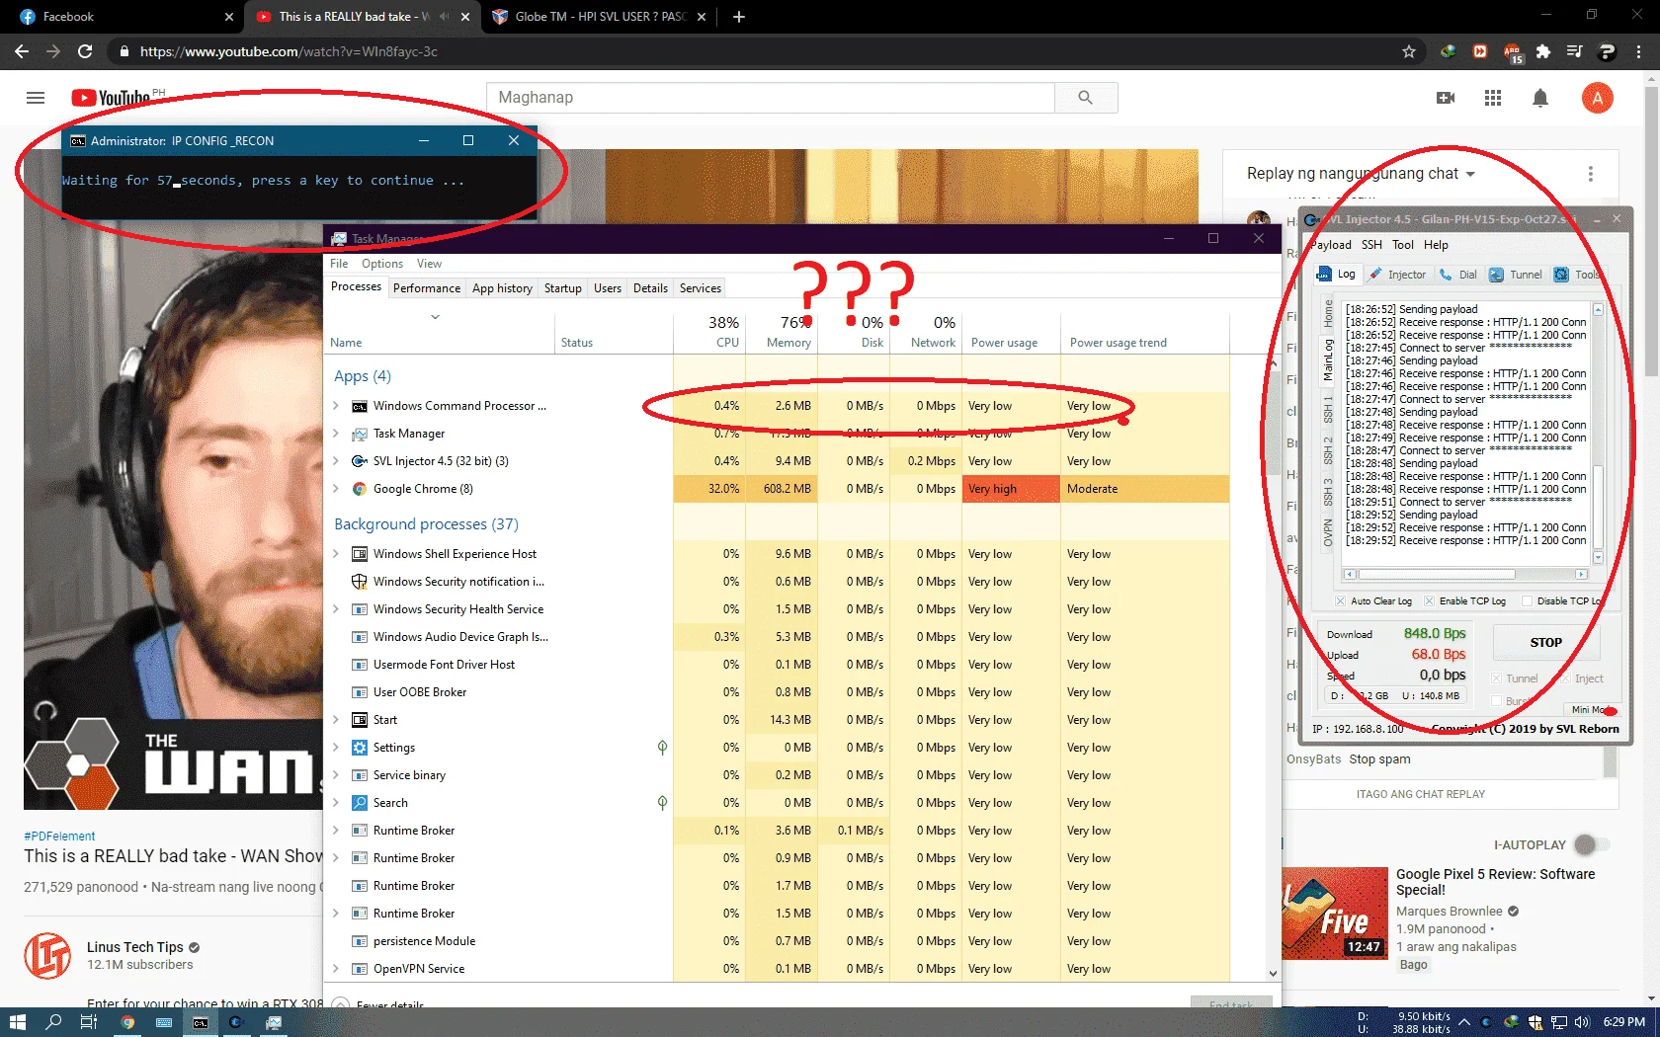Click the STOP button in SVL Injector
Viewport: 1660px width, 1037px height.
1545,642
